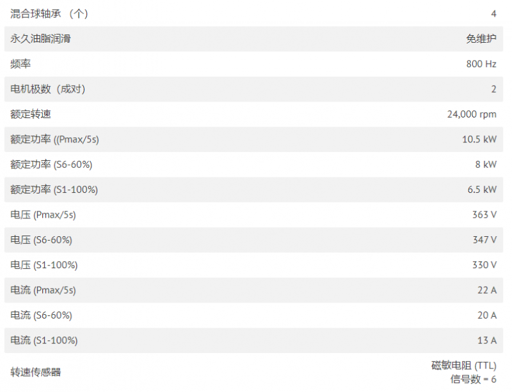Select the 10.5 kW power value
The width and height of the screenshot is (512, 392).
[x=479, y=139]
